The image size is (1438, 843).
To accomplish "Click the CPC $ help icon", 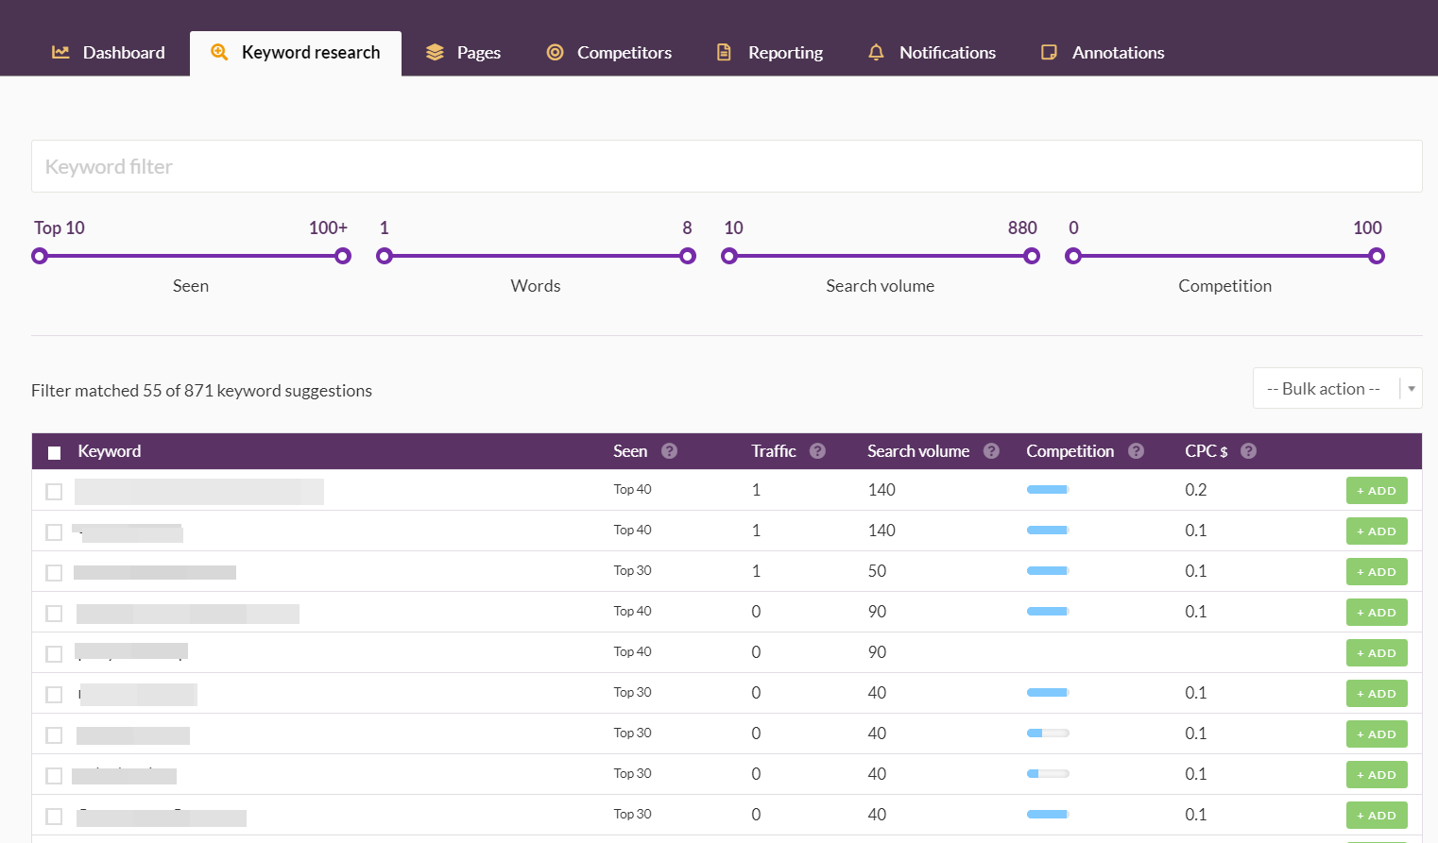I will coord(1248,451).
